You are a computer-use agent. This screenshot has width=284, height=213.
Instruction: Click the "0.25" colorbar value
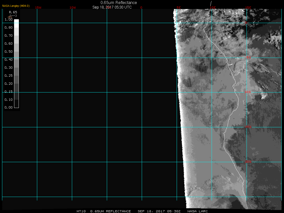tap(9, 75)
